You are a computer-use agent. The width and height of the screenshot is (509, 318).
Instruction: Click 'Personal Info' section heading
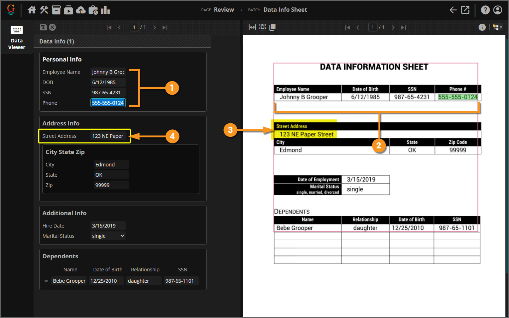click(62, 59)
